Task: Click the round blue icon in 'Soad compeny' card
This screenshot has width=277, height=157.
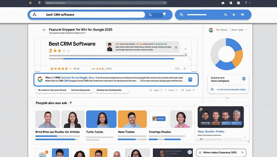Action: [244, 79]
